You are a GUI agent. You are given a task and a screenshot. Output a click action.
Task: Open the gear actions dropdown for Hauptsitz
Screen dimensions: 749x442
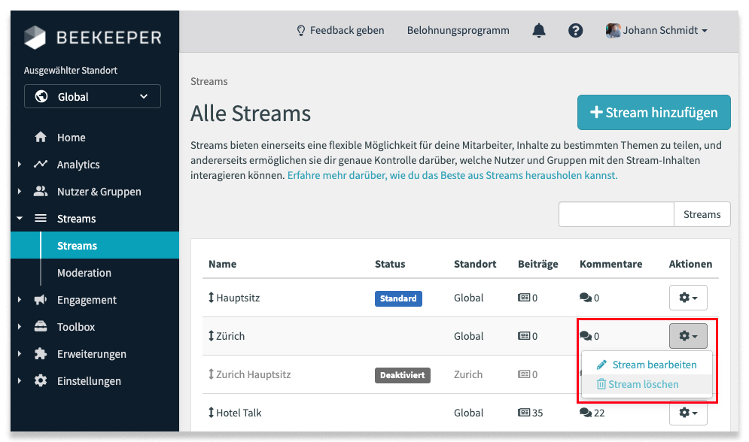[687, 298]
